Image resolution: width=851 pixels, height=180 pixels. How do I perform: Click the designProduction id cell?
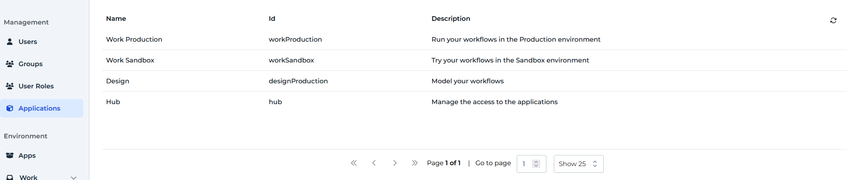tap(298, 81)
